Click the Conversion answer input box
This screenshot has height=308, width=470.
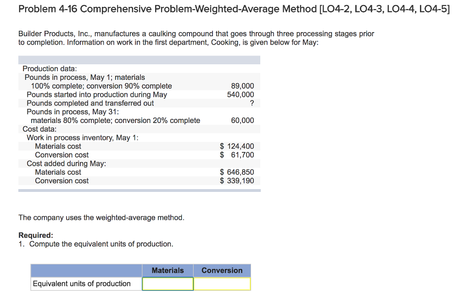(222, 284)
